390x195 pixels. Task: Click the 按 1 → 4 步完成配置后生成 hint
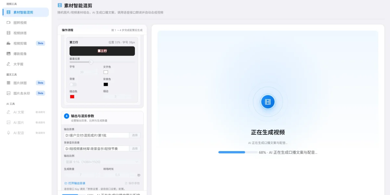[x=127, y=30]
